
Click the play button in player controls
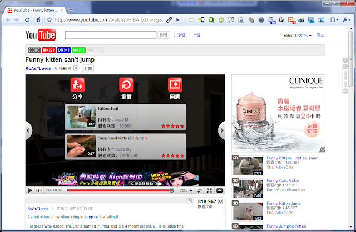click(29, 190)
